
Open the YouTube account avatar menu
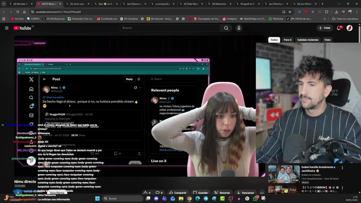click(x=349, y=28)
